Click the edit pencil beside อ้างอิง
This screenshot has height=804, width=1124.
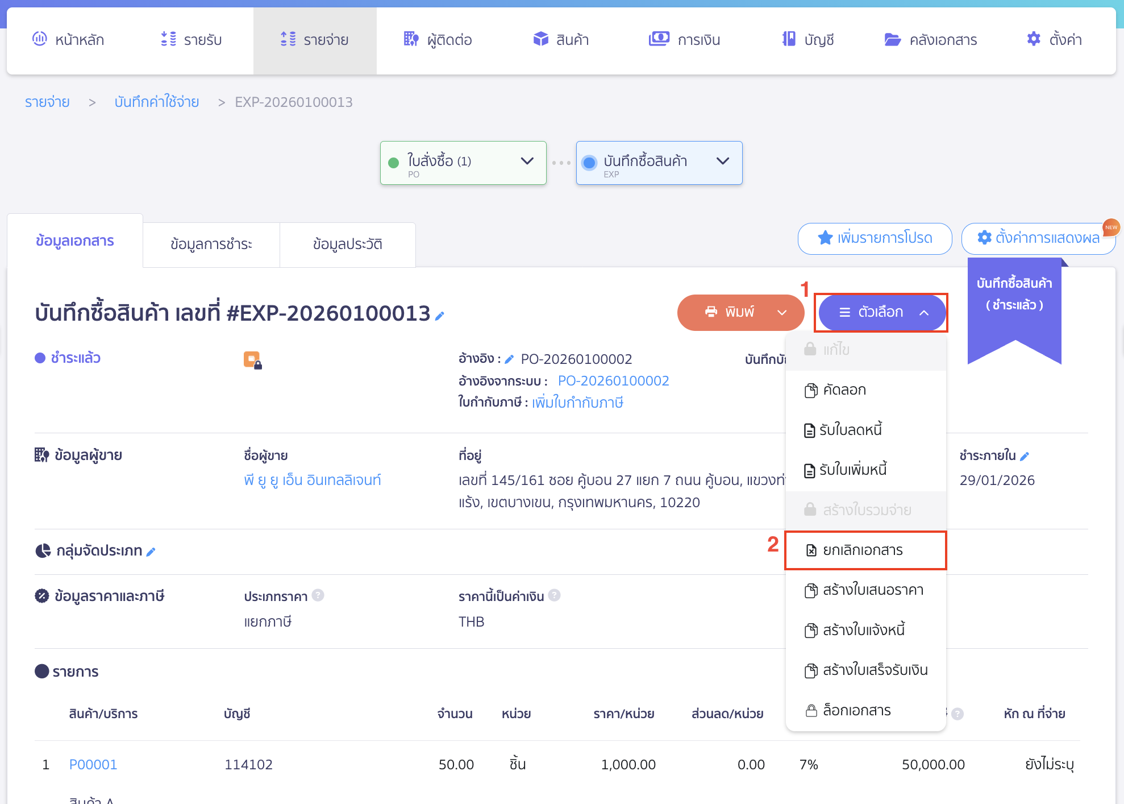[509, 359]
